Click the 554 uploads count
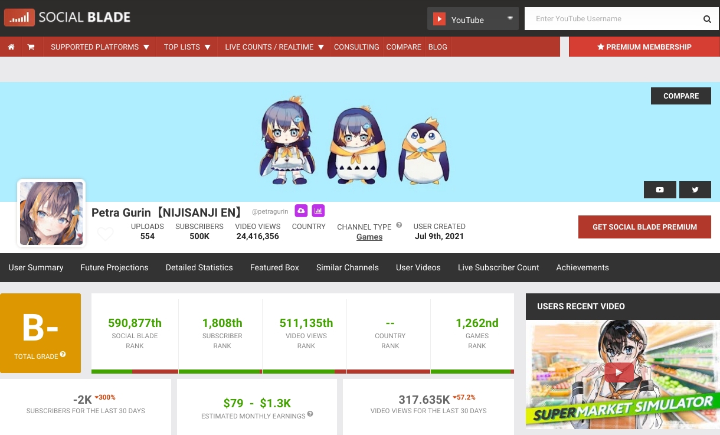 [x=148, y=236]
